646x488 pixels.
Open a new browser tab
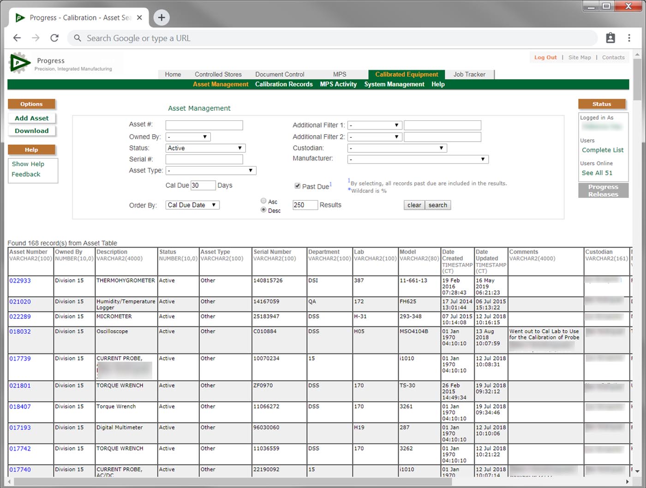pos(161,18)
